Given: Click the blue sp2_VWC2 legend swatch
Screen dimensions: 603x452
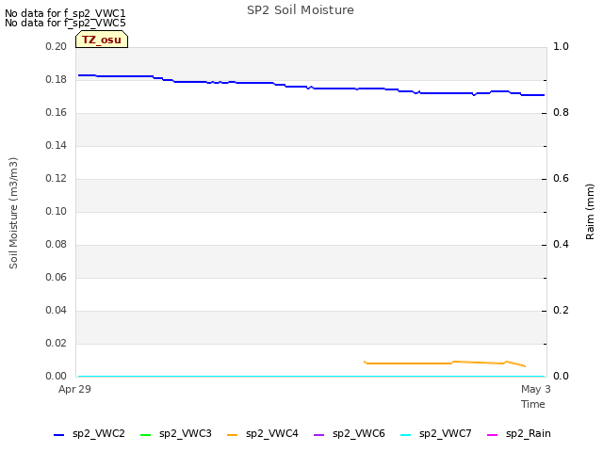Looking at the screenshot, I should tap(58, 435).
